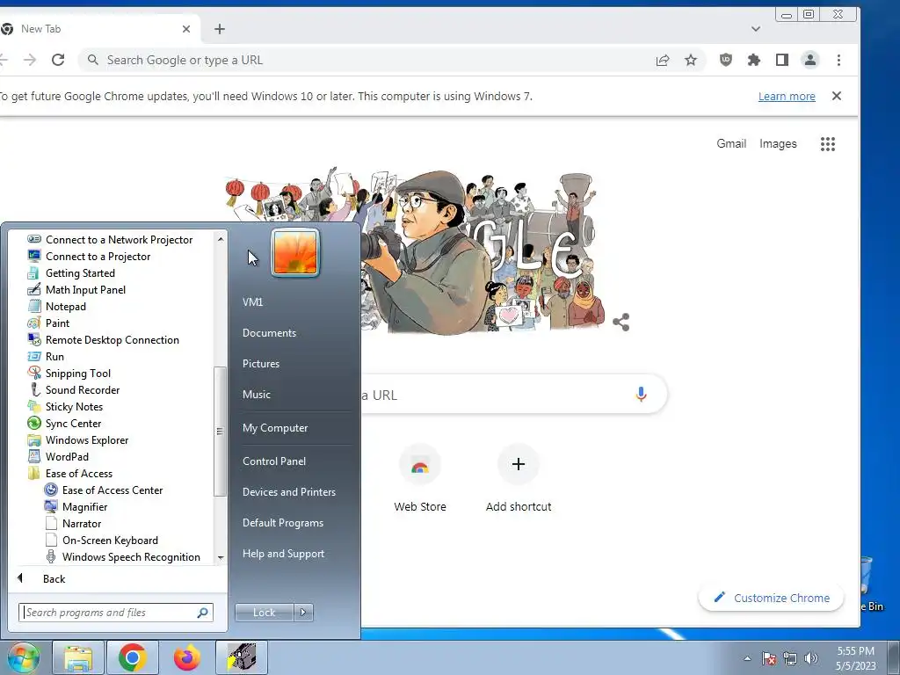Open the uBlock shield extension icon

(x=725, y=60)
